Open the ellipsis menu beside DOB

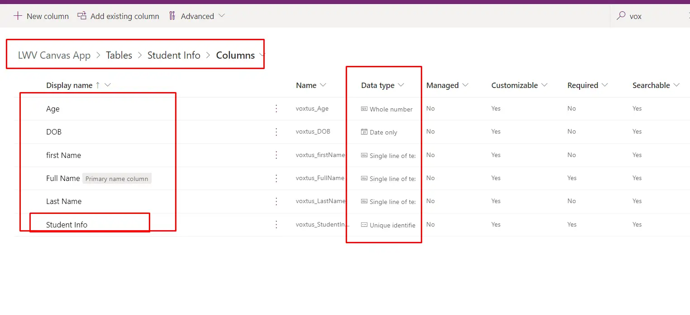coord(276,132)
